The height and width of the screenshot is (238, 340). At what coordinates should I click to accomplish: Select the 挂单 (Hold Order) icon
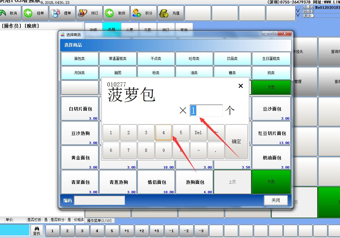point(28,13)
